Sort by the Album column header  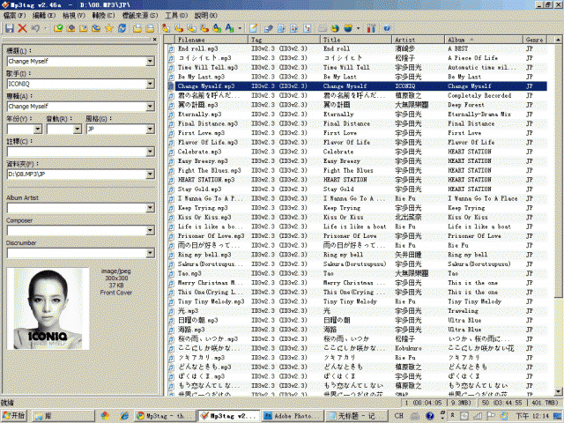tap(484, 40)
